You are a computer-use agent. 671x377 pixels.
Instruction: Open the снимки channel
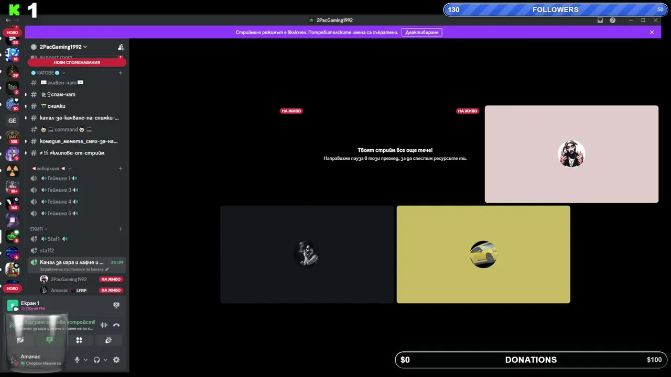coord(77,106)
